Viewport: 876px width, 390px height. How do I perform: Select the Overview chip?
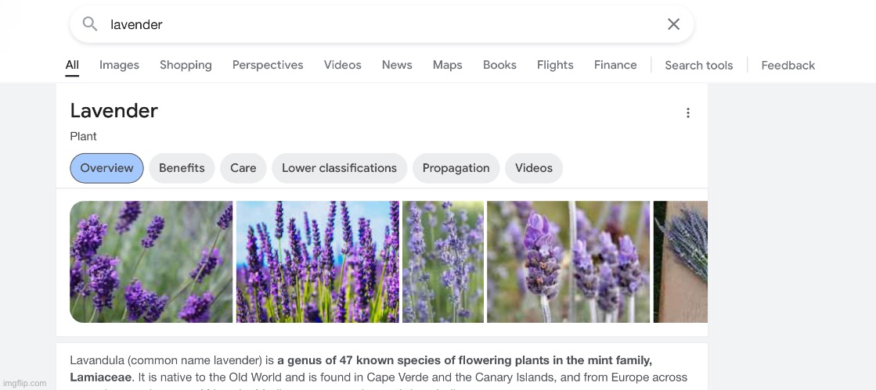(106, 168)
